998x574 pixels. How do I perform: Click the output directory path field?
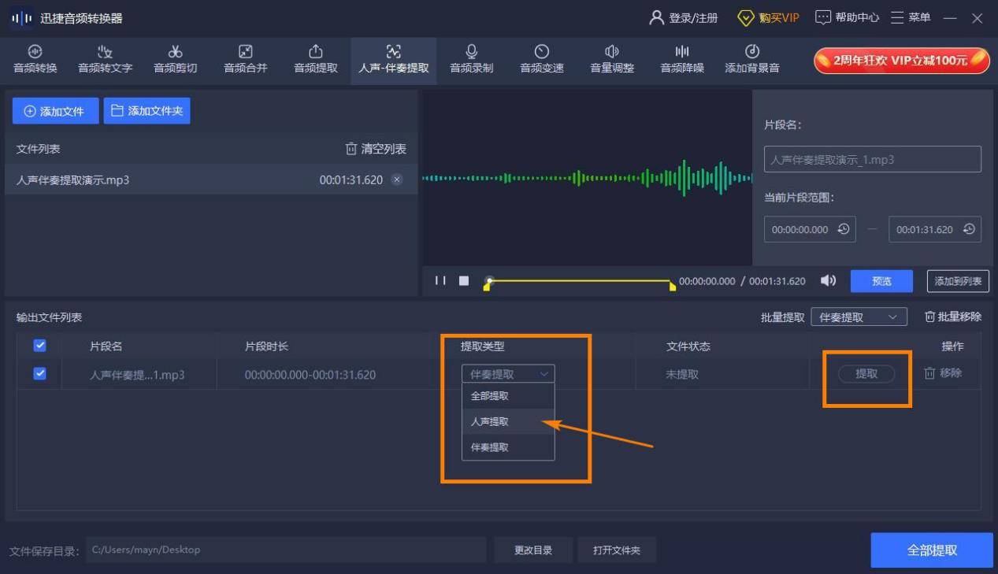point(286,550)
